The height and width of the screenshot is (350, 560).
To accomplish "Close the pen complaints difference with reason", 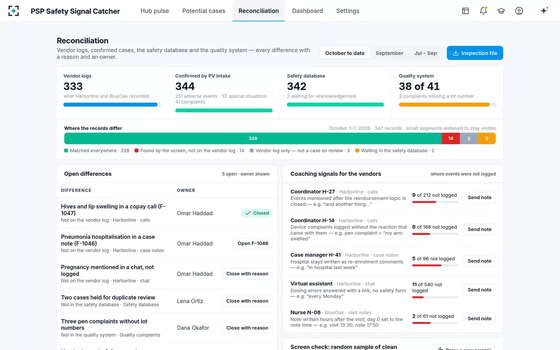I will click(x=247, y=328).
